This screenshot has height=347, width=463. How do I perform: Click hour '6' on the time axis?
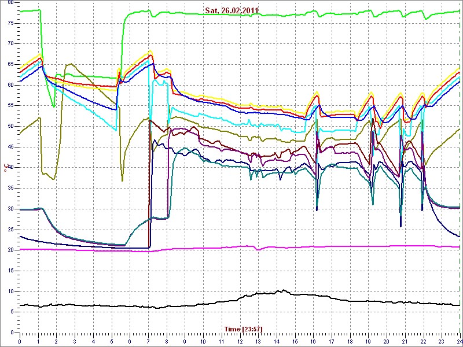(130, 341)
